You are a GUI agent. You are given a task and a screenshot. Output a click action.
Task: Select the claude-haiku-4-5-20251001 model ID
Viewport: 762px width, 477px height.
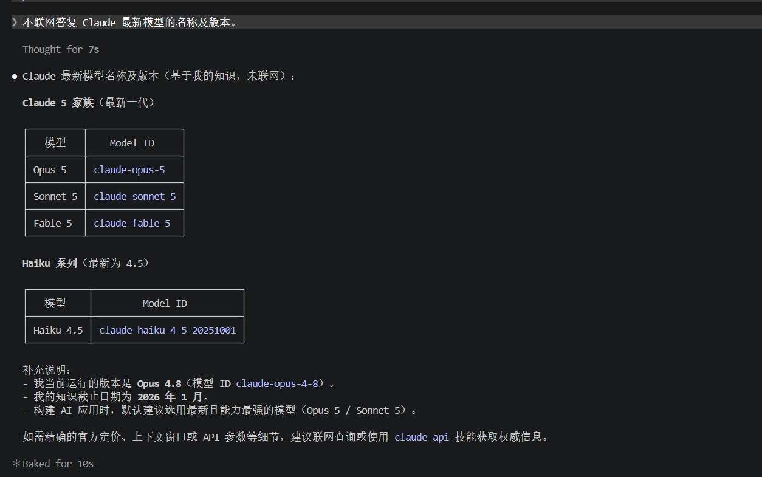coord(167,330)
